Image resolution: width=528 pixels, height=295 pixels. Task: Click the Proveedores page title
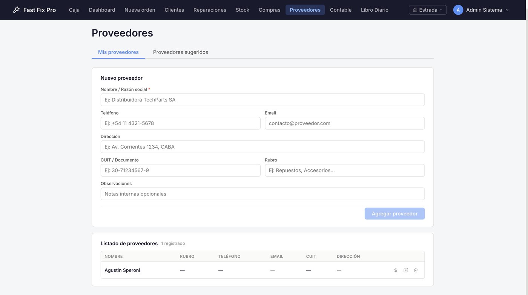pos(122,33)
